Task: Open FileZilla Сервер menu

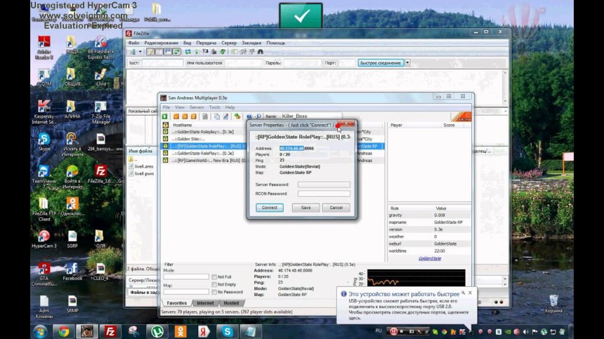Action: click(229, 43)
